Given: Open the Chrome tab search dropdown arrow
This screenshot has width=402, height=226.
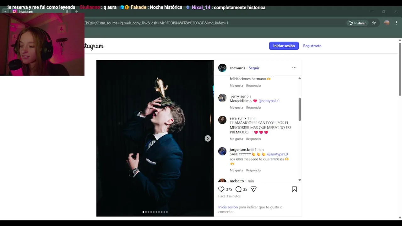Looking at the screenshot, I should [x=5, y=12].
